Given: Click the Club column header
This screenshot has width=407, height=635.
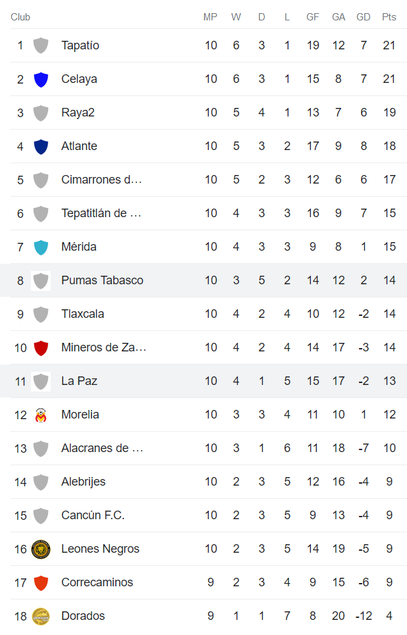Looking at the screenshot, I should (20, 17).
